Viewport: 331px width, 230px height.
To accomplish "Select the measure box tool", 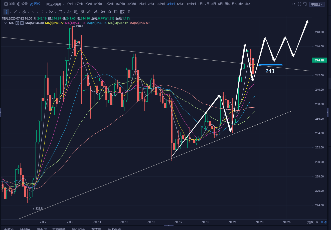I will (60, 12).
